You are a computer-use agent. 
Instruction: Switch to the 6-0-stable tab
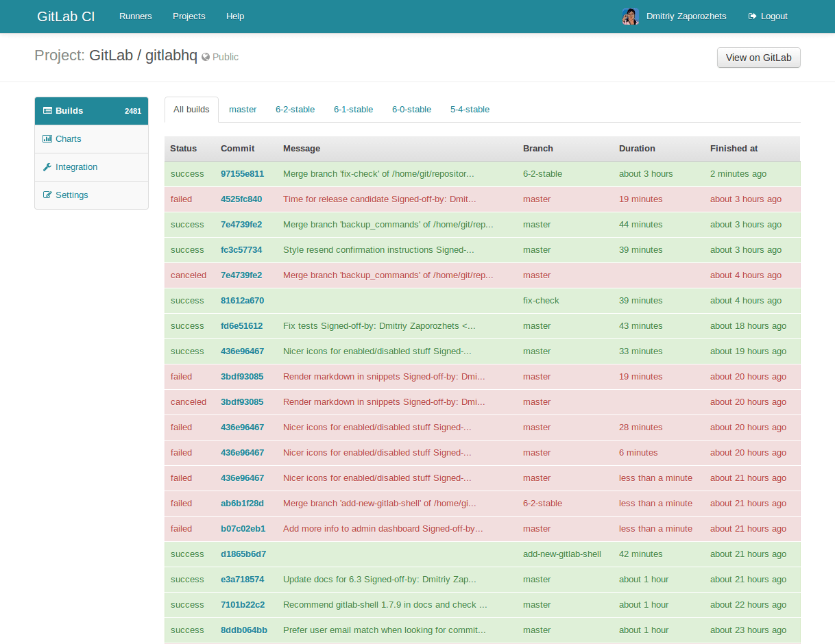click(x=412, y=110)
